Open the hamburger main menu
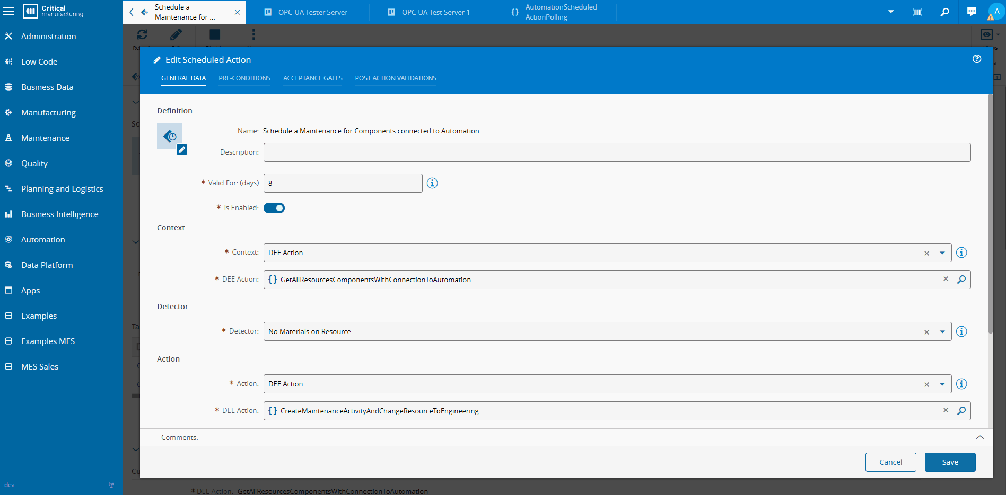1006x495 pixels. pos(8,11)
